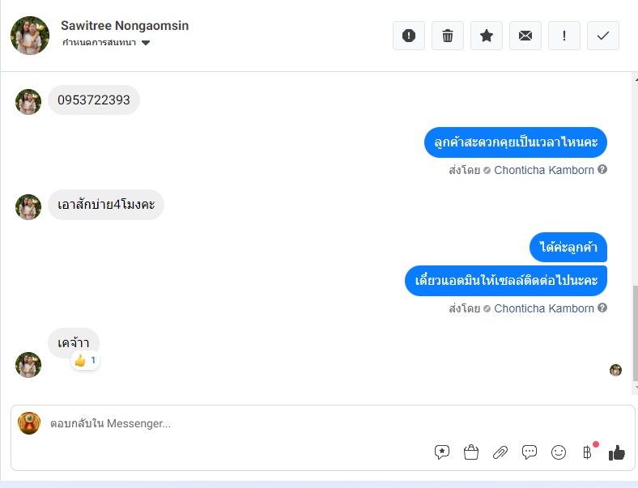Click the conversation vertical scrollbar thumb
Viewport: 638px width, 488px height.
[635, 333]
